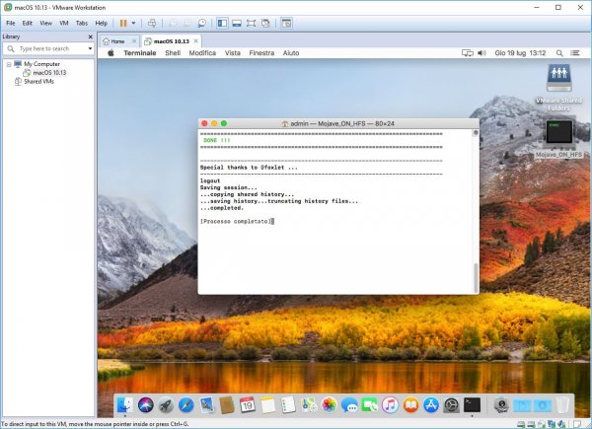Open the Trash in the dock
Screen dimensions: 592x429
click(562, 405)
